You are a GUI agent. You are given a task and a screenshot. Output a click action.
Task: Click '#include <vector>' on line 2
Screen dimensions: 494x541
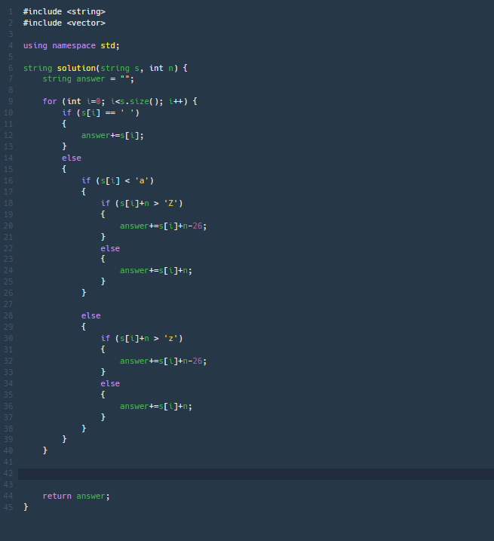pyautogui.click(x=64, y=23)
